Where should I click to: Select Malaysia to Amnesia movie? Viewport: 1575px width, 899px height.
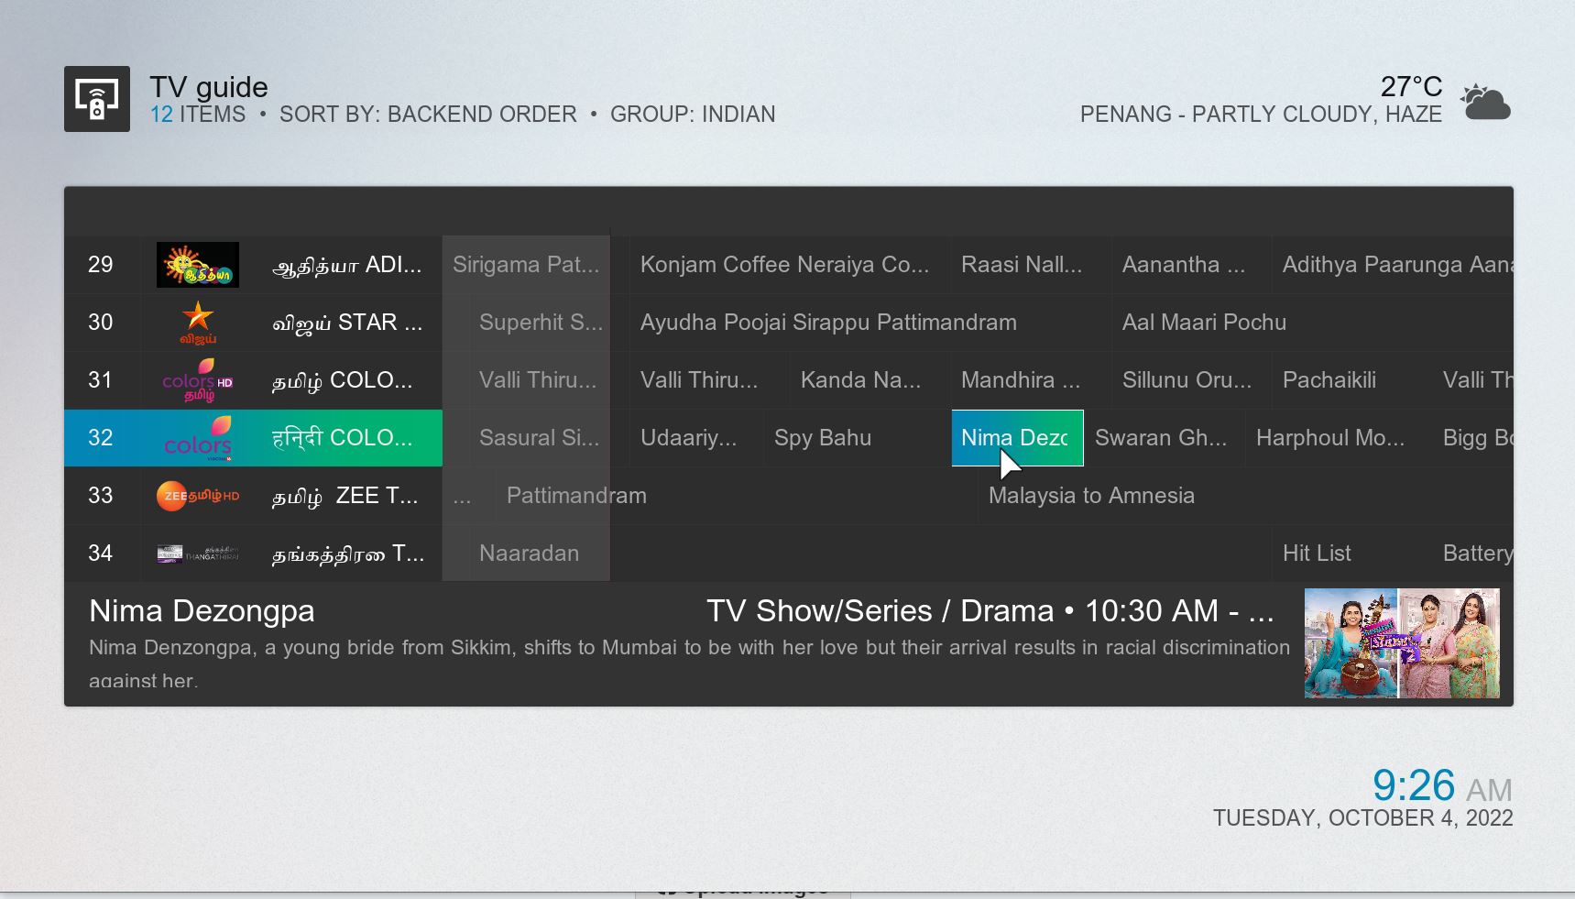click(x=1091, y=496)
